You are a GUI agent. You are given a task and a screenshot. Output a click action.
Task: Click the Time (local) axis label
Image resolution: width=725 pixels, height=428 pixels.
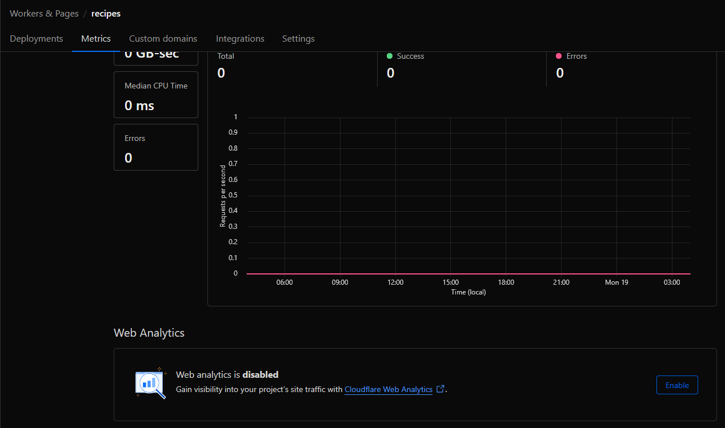468,292
